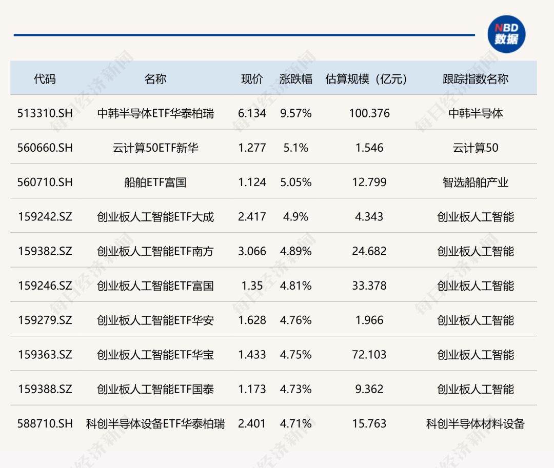Select scale value 100.376
554x468 pixels.
(369, 113)
